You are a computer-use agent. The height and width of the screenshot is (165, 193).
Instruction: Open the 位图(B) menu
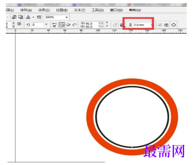62,10
